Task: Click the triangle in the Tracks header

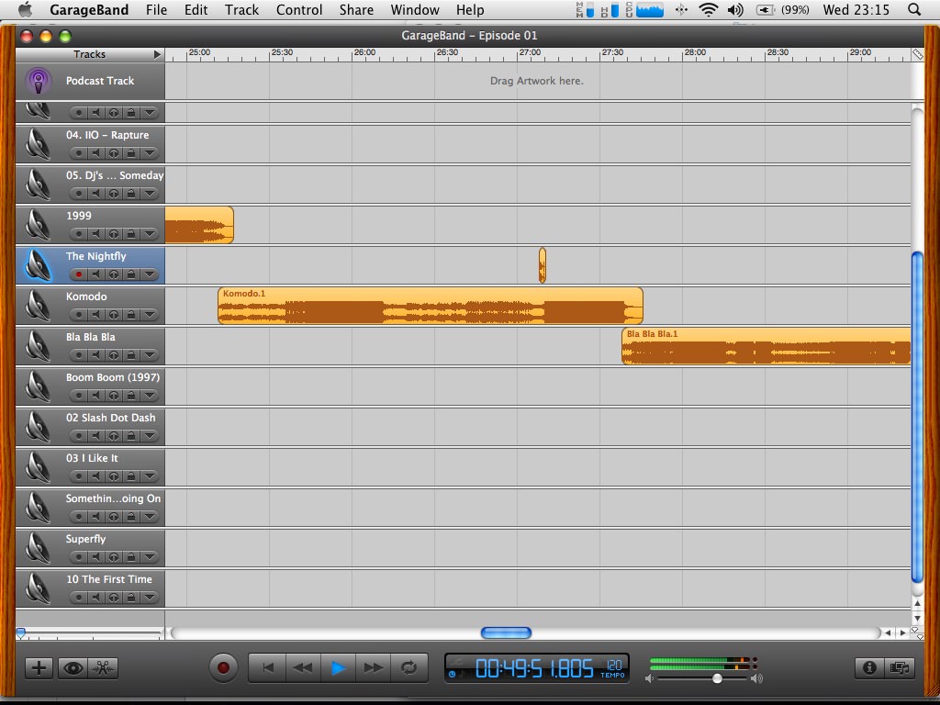Action: pyautogui.click(x=157, y=54)
